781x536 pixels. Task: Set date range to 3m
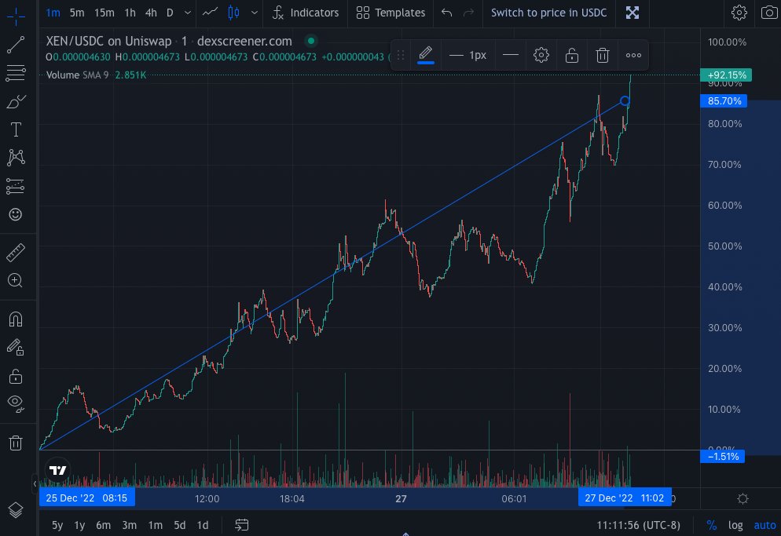coord(130,525)
